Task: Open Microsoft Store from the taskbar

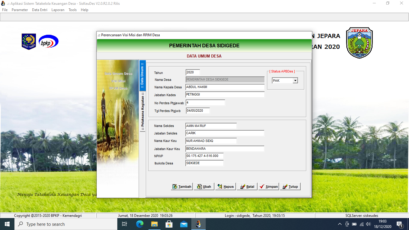Action: point(169,224)
